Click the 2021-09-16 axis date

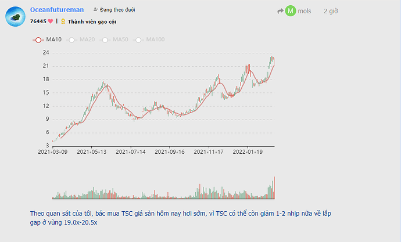point(170,152)
